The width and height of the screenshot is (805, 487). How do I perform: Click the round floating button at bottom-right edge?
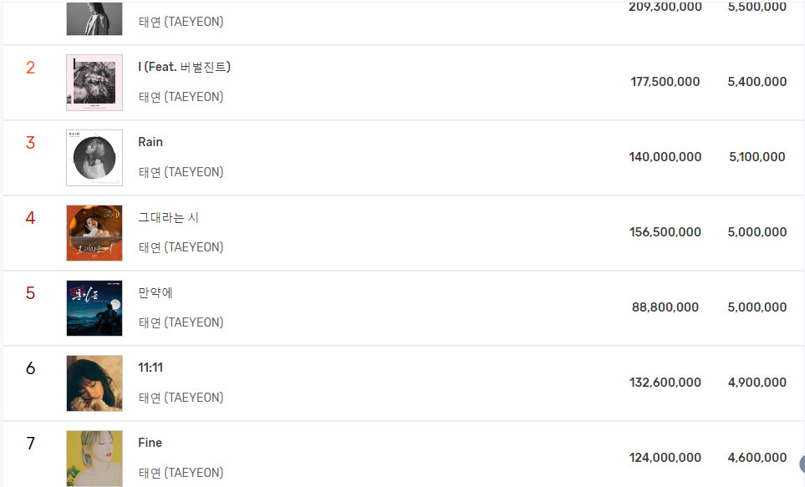pyautogui.click(x=802, y=464)
